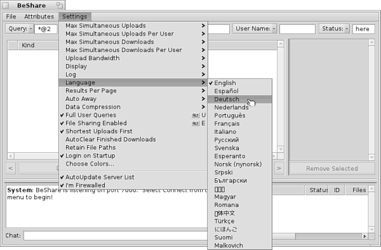Choose Magyar language
381x250 pixels.
coord(239,197)
